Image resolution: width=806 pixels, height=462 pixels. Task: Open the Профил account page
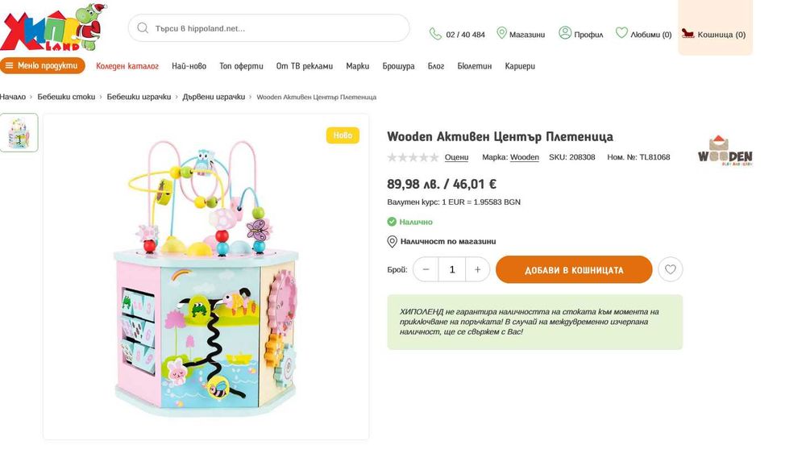tap(581, 34)
